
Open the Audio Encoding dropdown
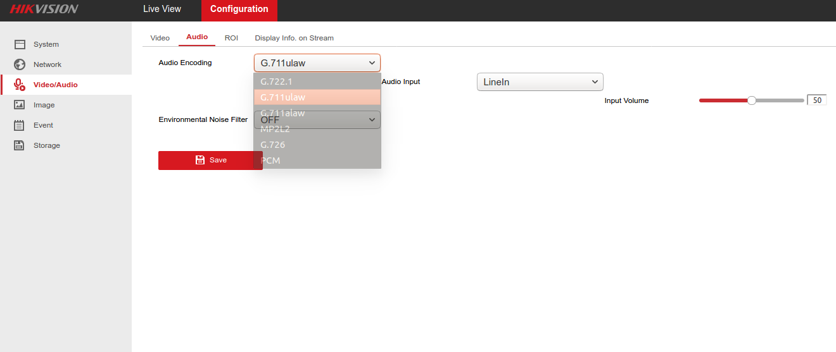[x=317, y=63]
